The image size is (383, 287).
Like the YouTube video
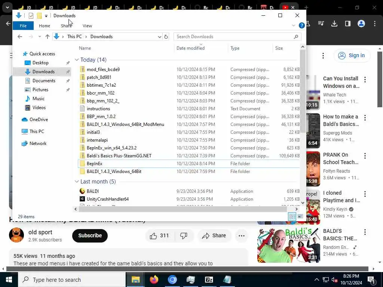159,236
